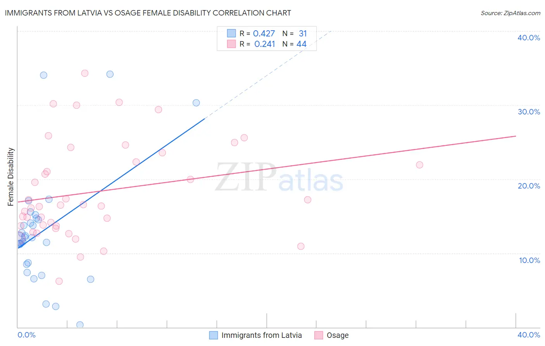Click the lowest blue point near the x-axis

(x=80, y=325)
